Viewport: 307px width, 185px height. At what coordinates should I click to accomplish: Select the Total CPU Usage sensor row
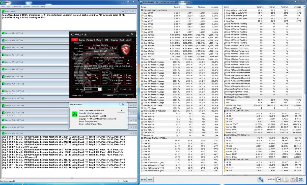click(x=180, y=108)
